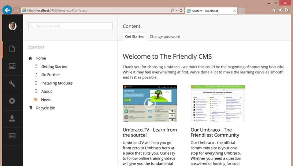Viewport: 293px width, 166px height.
Task: Select Recycle Bin in the content tree
Action: coord(46,108)
